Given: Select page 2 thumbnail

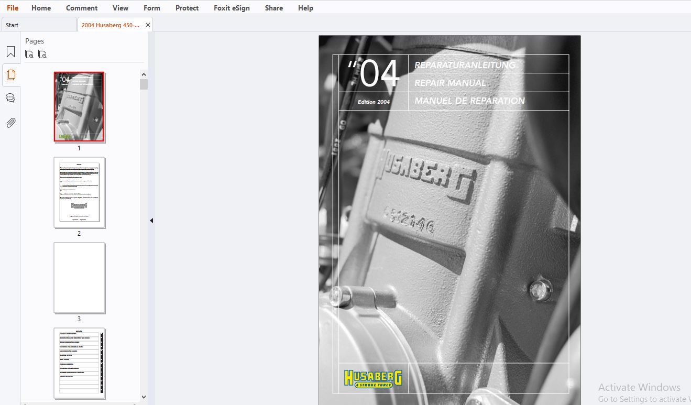Looking at the screenshot, I should coord(79,192).
